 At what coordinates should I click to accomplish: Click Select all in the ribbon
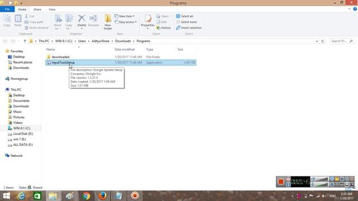tap(185, 16)
